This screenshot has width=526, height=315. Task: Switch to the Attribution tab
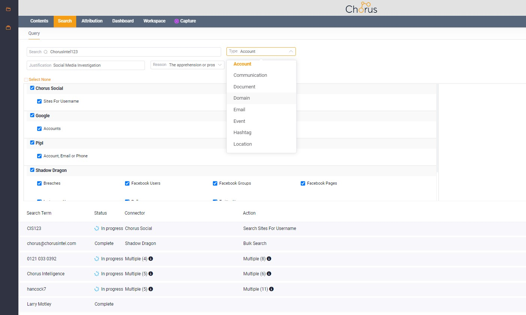(92, 21)
